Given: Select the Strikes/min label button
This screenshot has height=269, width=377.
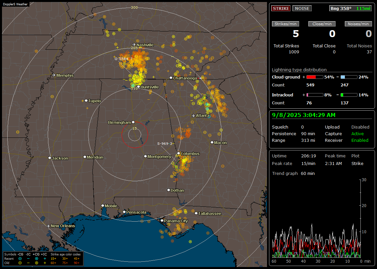Looking at the screenshot, I should pyautogui.click(x=285, y=24).
